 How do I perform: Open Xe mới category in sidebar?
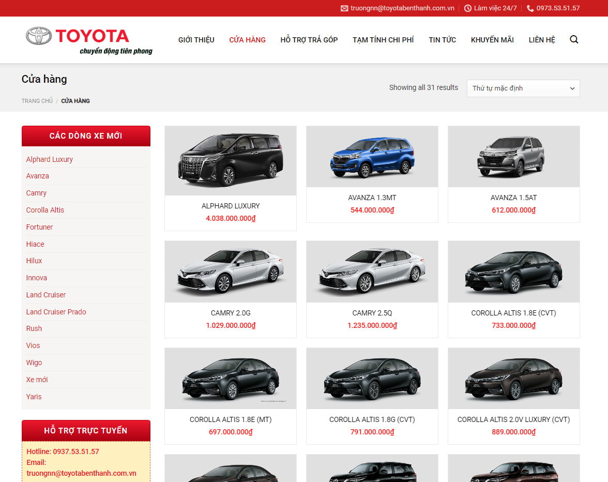pyautogui.click(x=37, y=380)
